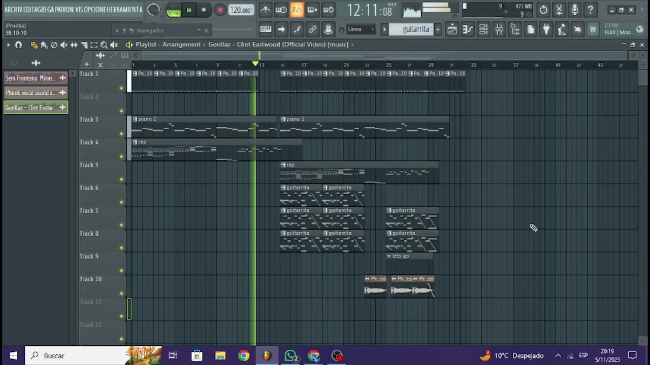
Task: Open the content shop cart icon
Action: coord(593,29)
